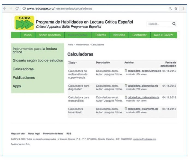
Task: Go to Sobre nosotros in navigation bar
Action: [x=50, y=35]
